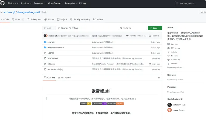Viewport: 206px width, 120px height.
Task: Click the GitHub logo icon
Action: [2, 3]
